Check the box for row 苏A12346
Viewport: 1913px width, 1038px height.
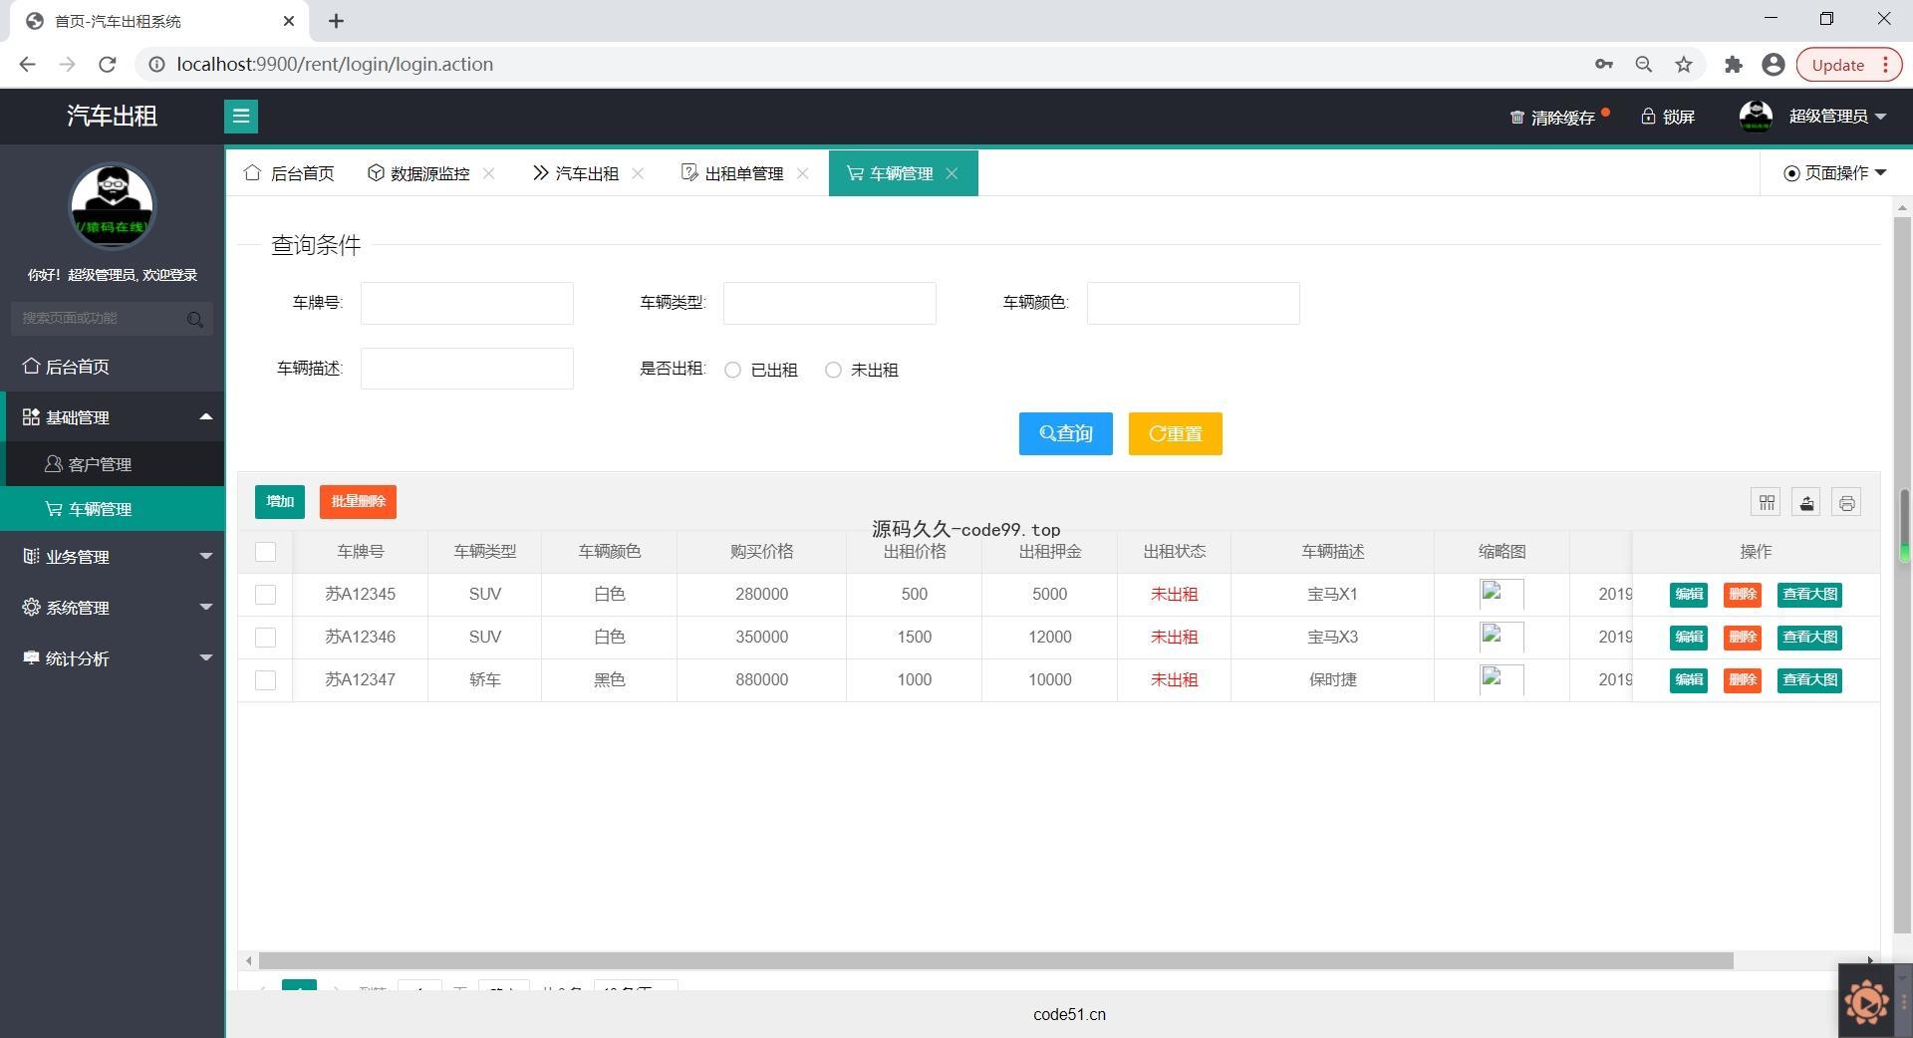coord(265,638)
